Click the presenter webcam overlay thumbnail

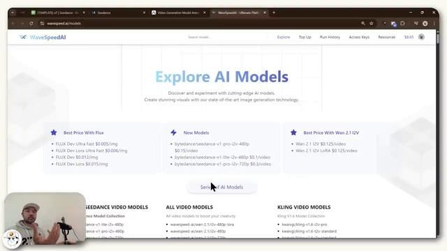pos(45,218)
